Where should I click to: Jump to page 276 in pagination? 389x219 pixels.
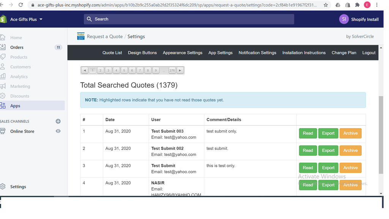[x=172, y=70]
